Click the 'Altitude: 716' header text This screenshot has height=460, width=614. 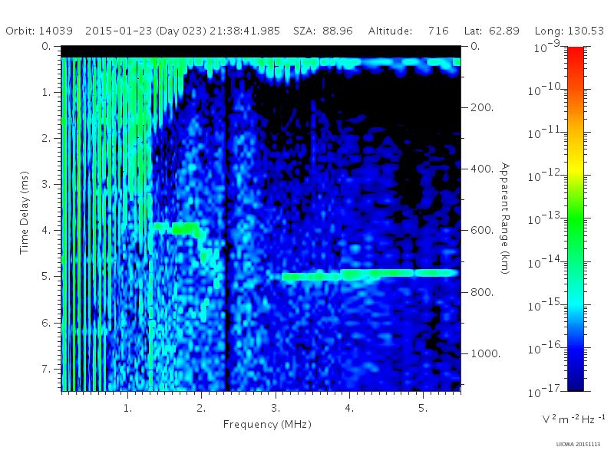coord(408,31)
